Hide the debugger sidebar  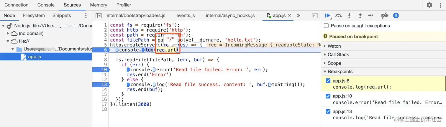click(315, 16)
